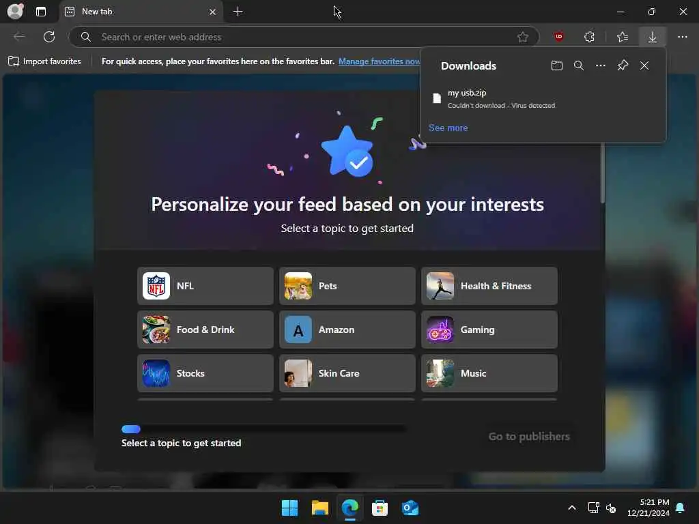Open muted volume tray icon
This screenshot has width=699, height=524.
611,508
